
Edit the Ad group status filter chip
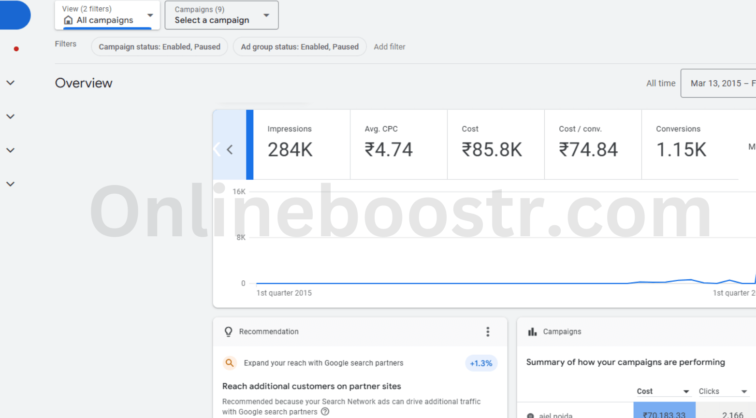point(300,47)
